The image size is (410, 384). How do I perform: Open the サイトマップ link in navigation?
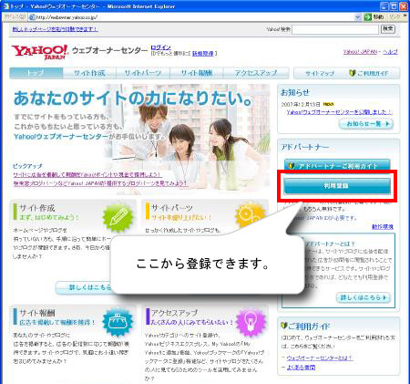pyautogui.click(x=320, y=73)
